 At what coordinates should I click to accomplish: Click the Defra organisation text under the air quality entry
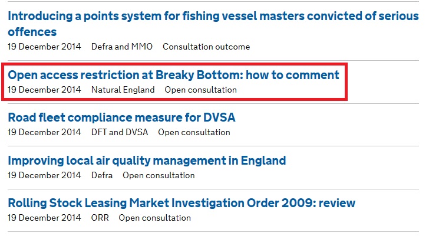click(x=102, y=175)
